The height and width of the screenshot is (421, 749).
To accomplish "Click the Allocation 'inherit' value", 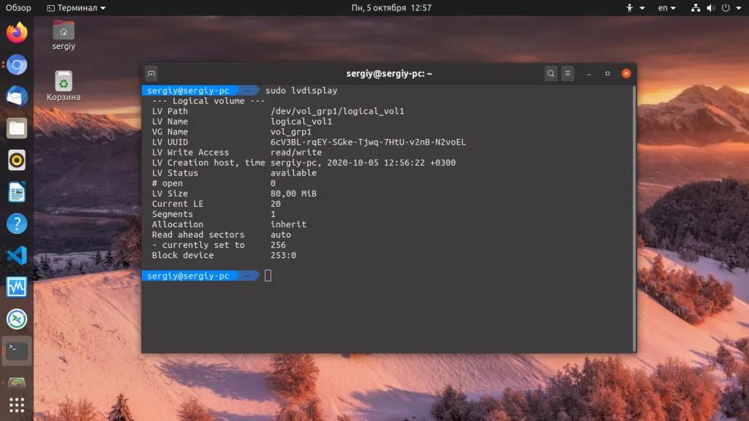I will point(288,224).
